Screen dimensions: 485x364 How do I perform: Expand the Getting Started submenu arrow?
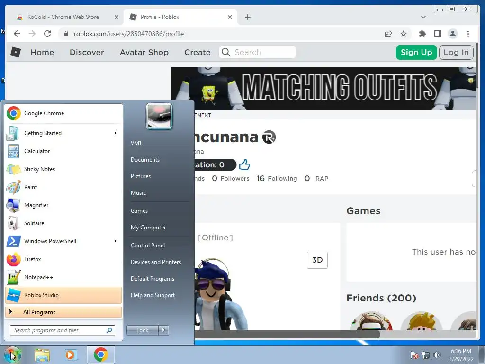(116, 133)
